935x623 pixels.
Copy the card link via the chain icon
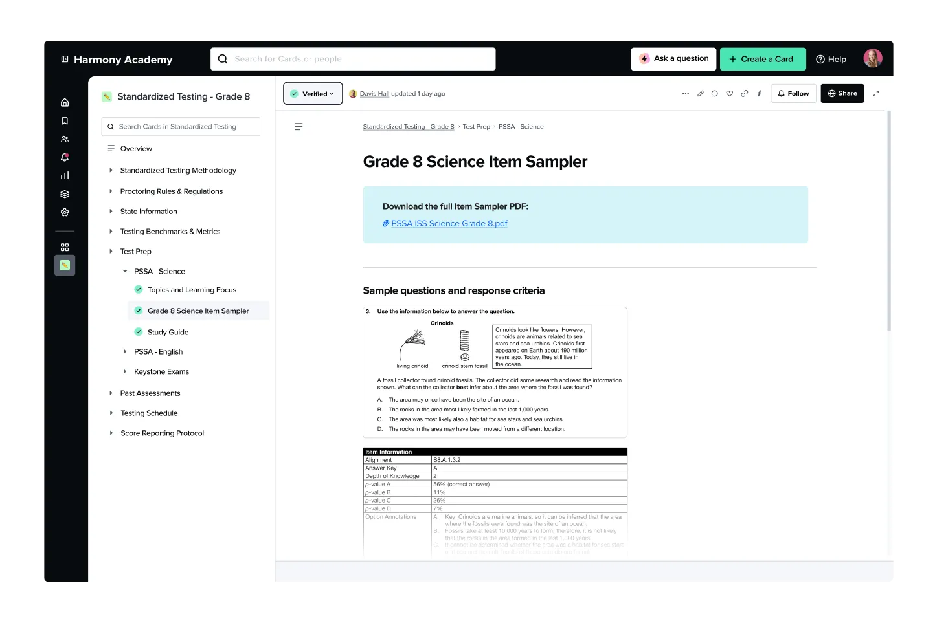[744, 93]
